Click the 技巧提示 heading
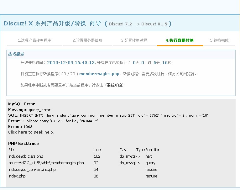240x190 pixels. (16, 54)
